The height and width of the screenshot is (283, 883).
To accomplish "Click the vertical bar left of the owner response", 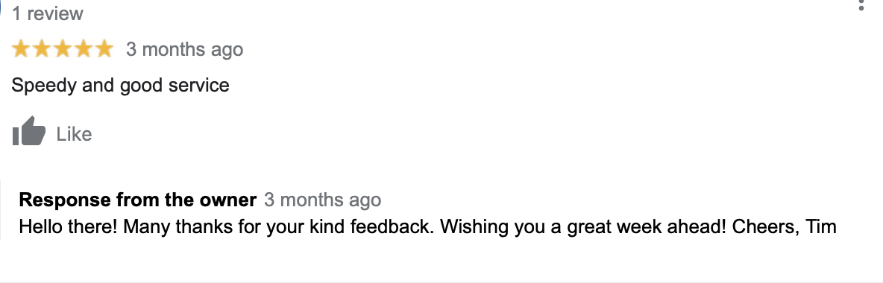I will click(x=1, y=209).
